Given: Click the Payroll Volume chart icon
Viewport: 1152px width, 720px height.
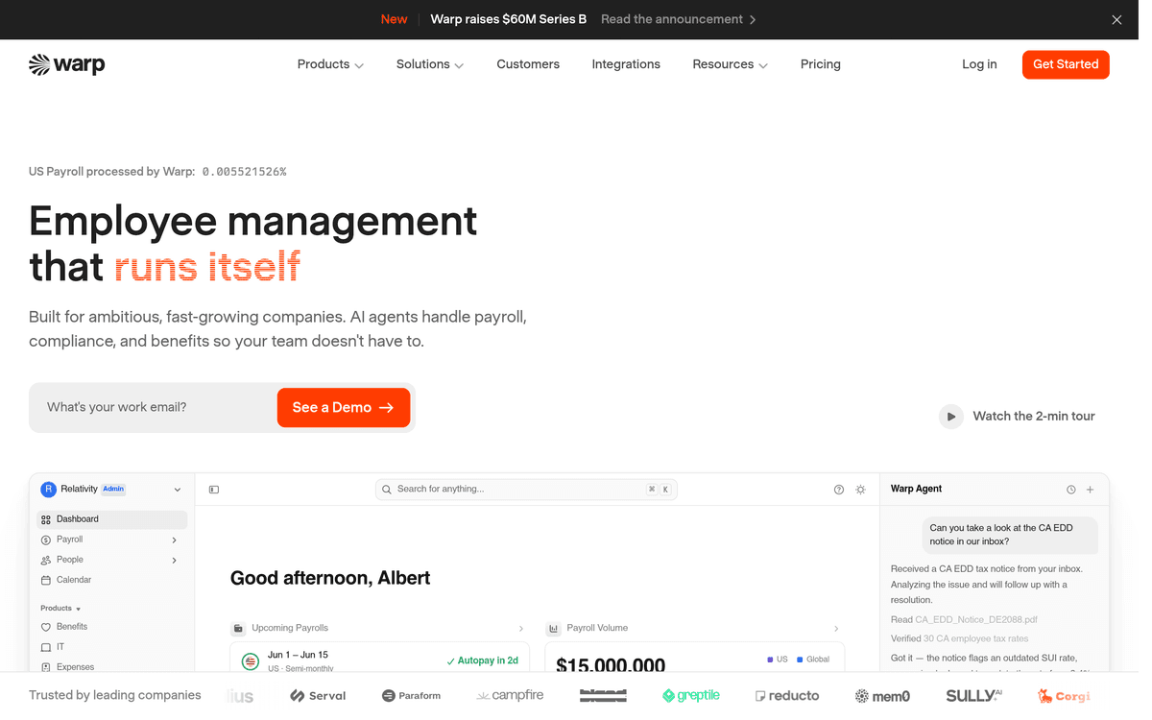Looking at the screenshot, I should [x=554, y=629].
